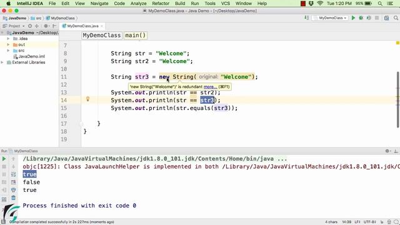Open Dropbox menu bar icon
The image size is (400, 225).
(x=311, y=4)
